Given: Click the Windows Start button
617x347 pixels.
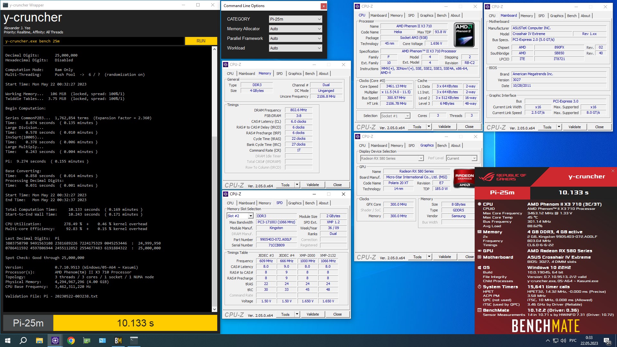Looking at the screenshot, I should pos(8,341).
